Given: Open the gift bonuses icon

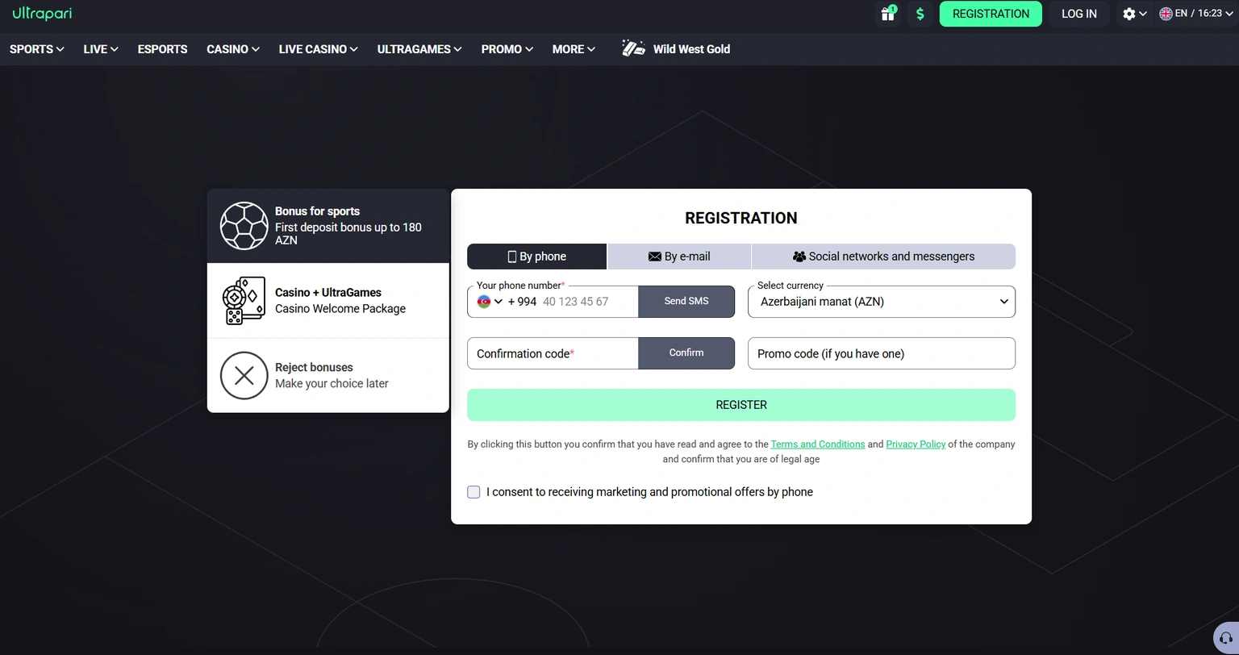Looking at the screenshot, I should [x=887, y=14].
